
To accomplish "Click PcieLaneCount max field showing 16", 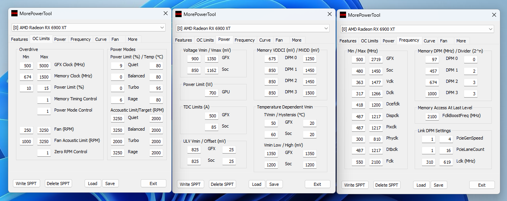I will pyautogui.click(x=446, y=150).
